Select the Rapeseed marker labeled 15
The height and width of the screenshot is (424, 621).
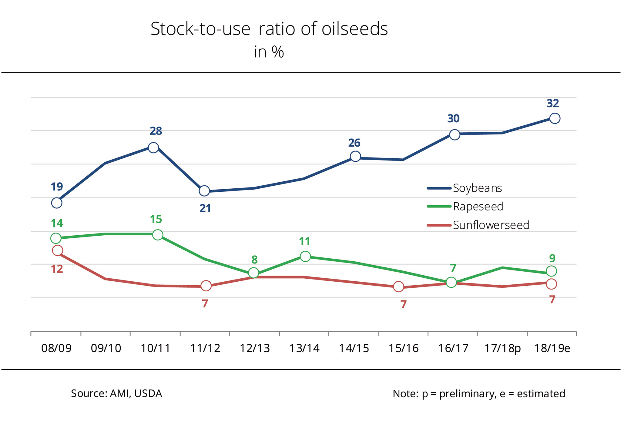(158, 234)
